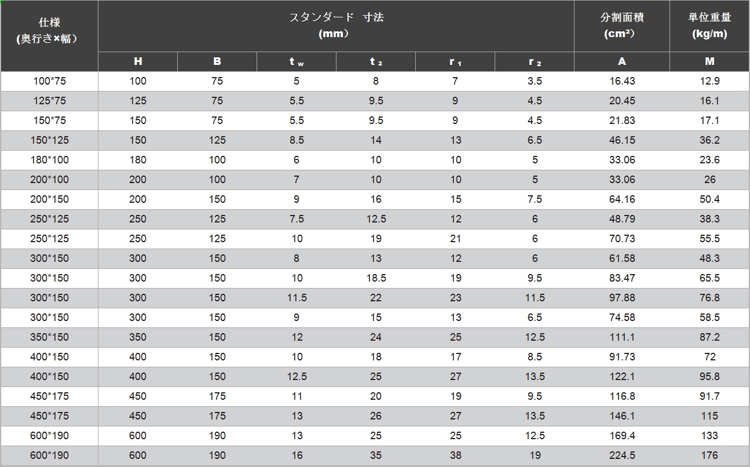This screenshot has width=750, height=467.
Task: Select the 200*100 row label
Action: pos(49,180)
